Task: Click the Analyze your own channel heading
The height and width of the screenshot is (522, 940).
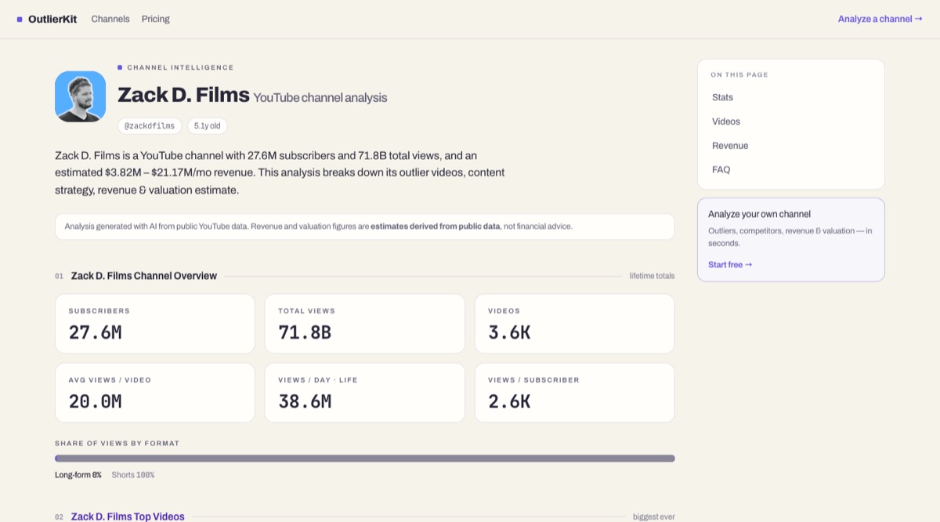Action: (759, 214)
